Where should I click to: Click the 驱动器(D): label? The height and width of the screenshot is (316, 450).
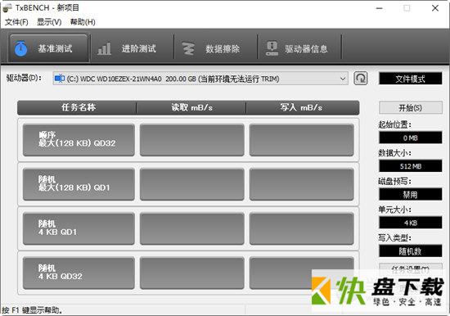coord(24,78)
